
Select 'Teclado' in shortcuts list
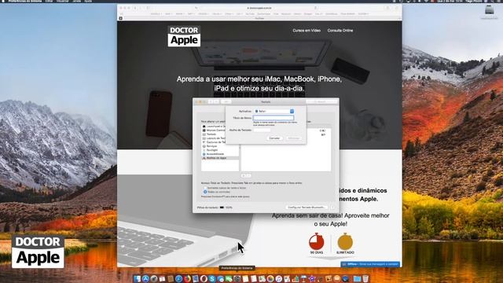pyautogui.click(x=214, y=134)
